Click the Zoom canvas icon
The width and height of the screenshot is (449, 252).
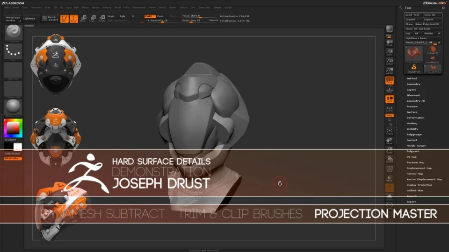(390, 52)
